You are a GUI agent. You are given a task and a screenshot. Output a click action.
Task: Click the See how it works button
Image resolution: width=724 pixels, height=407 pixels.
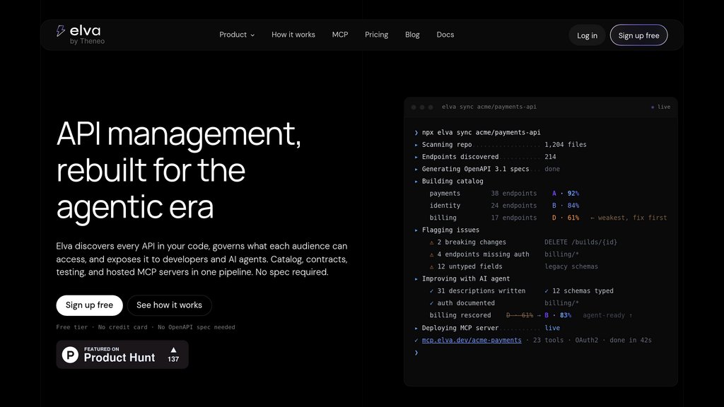[170, 305]
